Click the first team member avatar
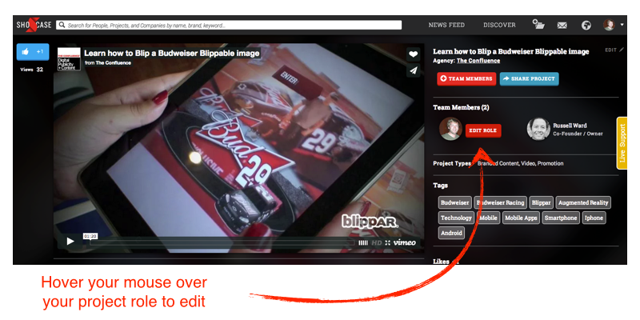The width and height of the screenshot is (640, 320). pos(450,129)
